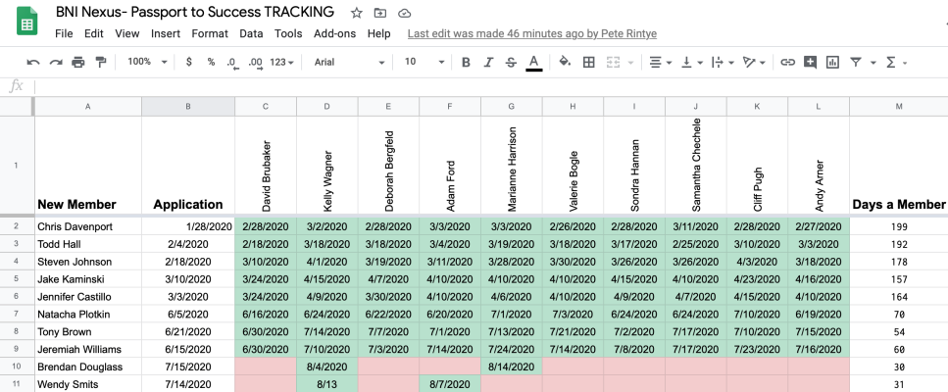The height and width of the screenshot is (392, 948).
Task: Open the text color picker
Action: click(534, 62)
